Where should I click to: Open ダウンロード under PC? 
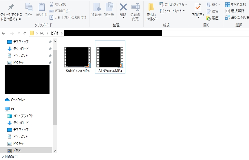[x=21, y=123]
